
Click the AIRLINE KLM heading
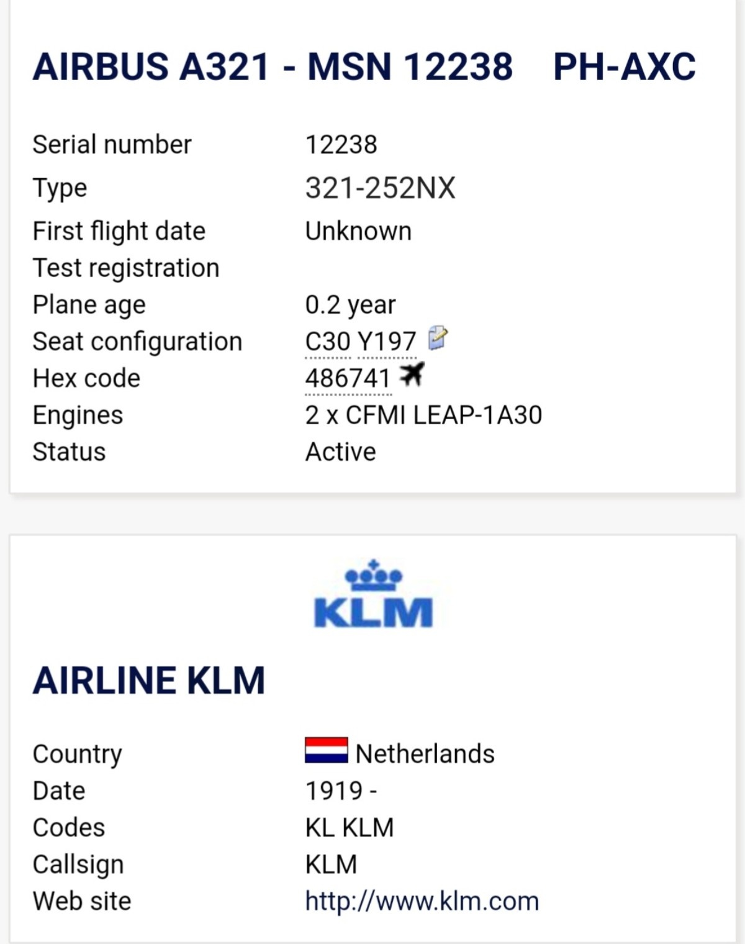coord(149,680)
